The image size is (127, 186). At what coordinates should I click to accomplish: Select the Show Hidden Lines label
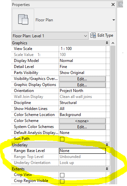[x=31, y=109]
